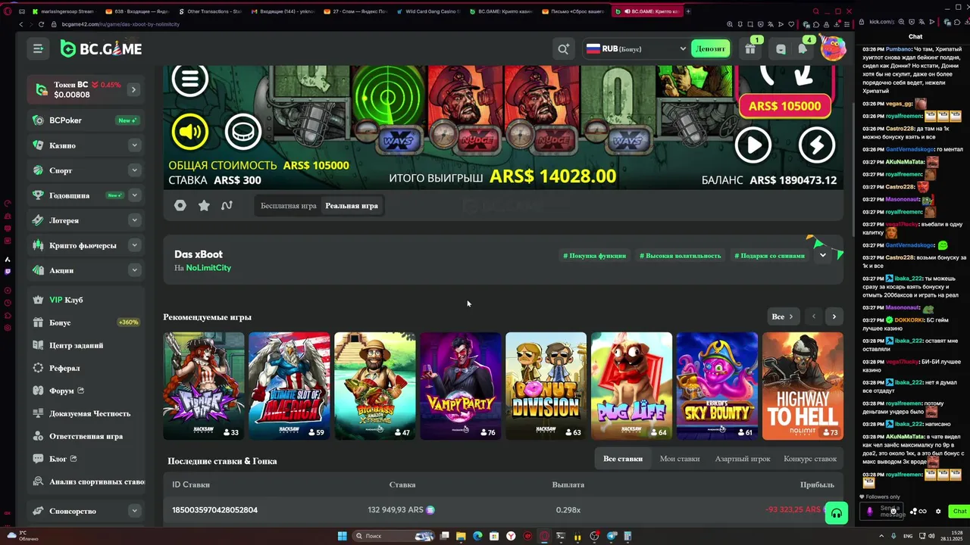Expand the Лотерея sidebar section
The height and width of the screenshot is (545, 970).
(x=134, y=220)
